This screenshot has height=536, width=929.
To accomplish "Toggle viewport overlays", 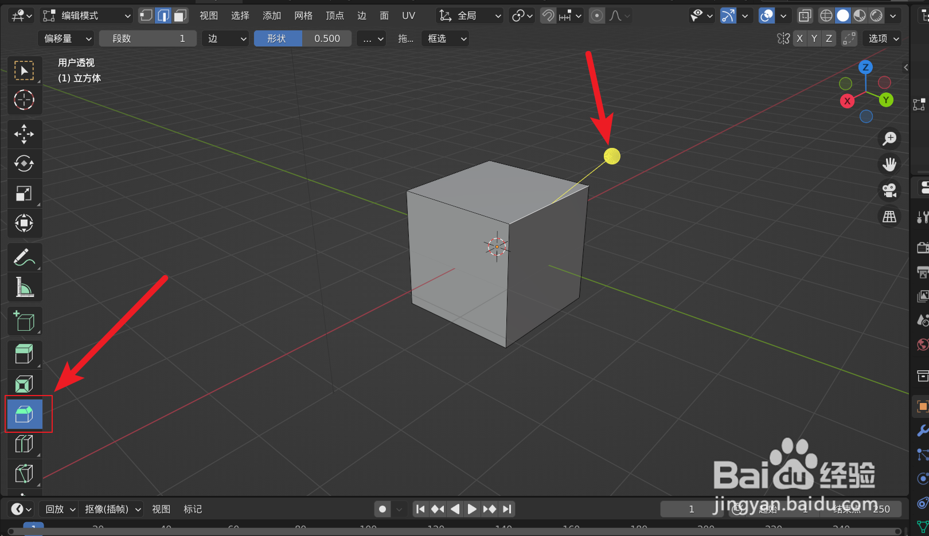I will (767, 15).
